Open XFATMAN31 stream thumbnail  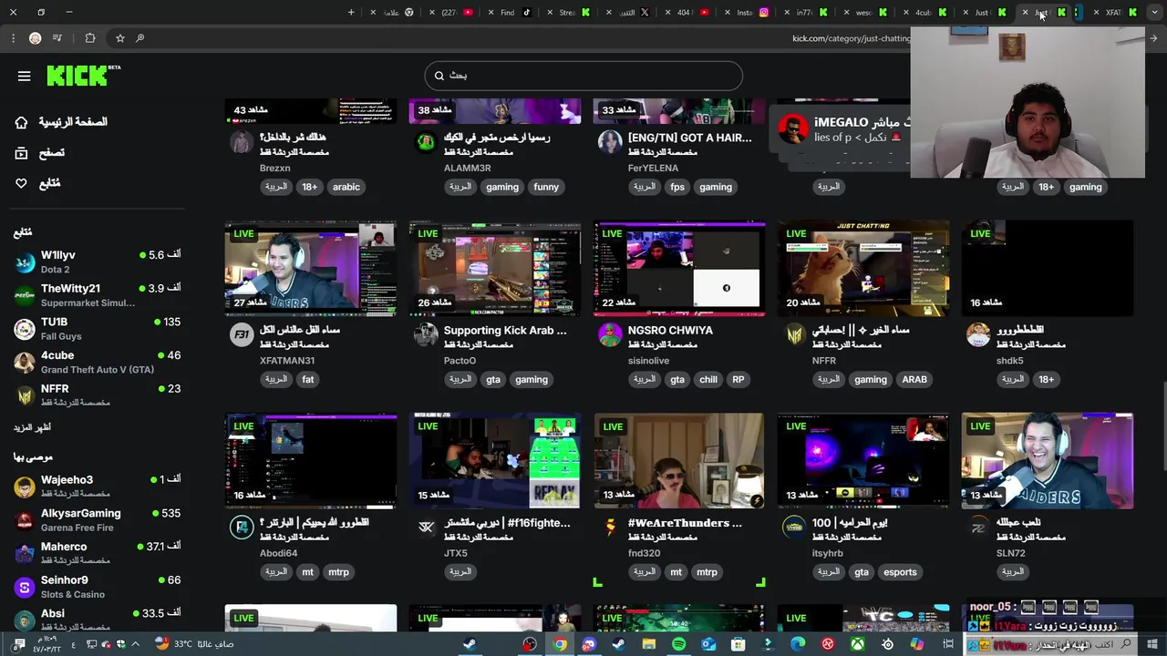coord(311,269)
